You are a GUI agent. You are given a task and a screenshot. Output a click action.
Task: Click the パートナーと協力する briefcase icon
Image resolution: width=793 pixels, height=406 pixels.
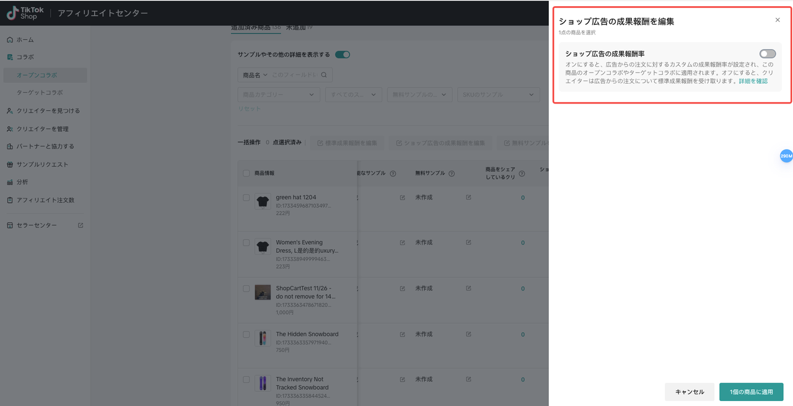coord(10,147)
